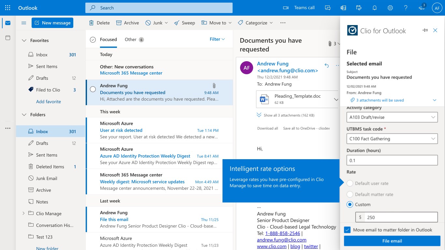This screenshot has width=445, height=250.
Task: Open the Pleading_Template.doc attachment options arrow
Action: (x=336, y=99)
